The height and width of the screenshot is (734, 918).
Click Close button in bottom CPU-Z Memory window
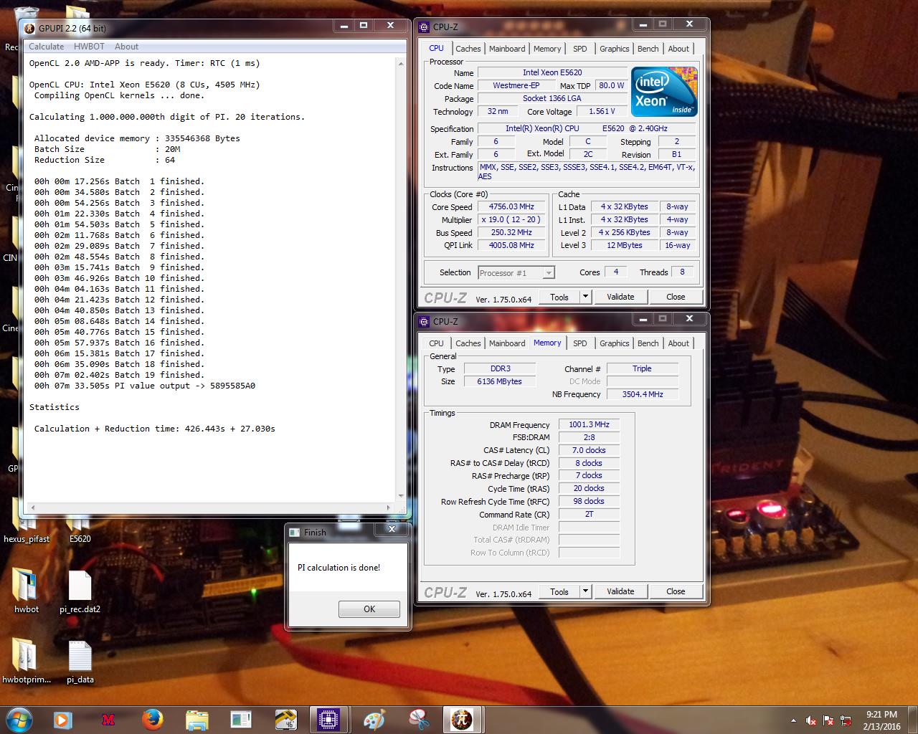676,591
